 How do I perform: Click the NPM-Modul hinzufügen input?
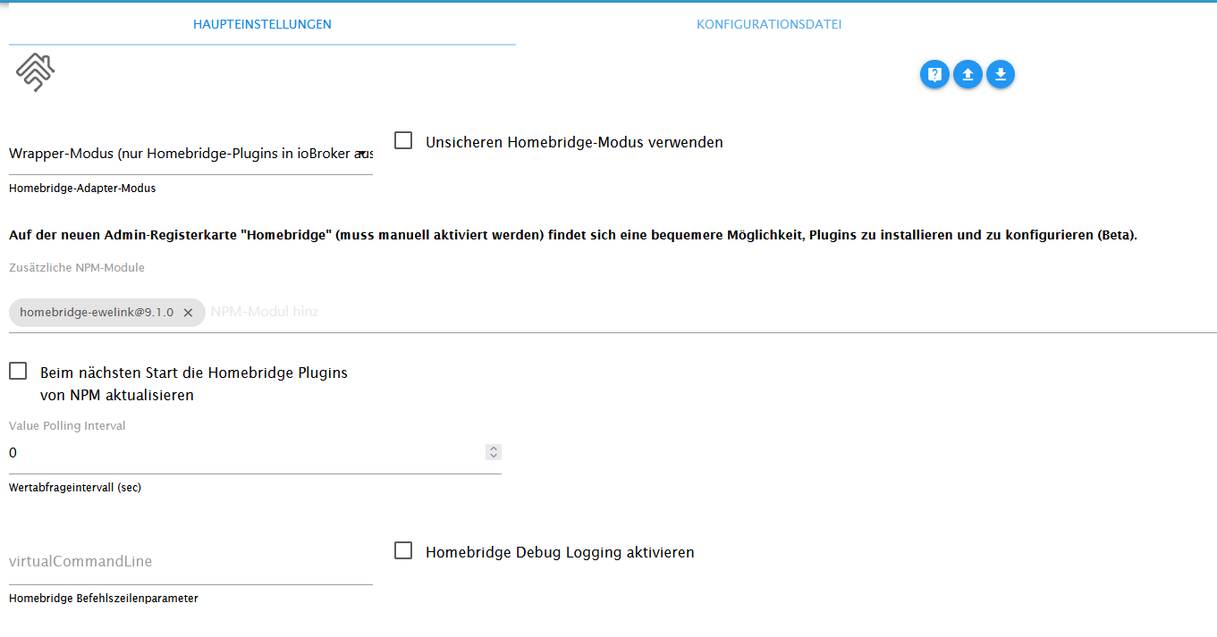click(x=264, y=313)
